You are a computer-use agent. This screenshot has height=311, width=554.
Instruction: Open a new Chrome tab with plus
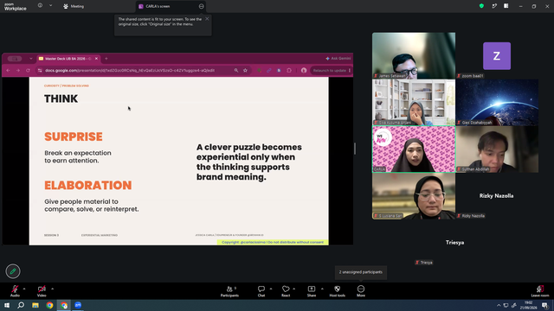(x=106, y=59)
